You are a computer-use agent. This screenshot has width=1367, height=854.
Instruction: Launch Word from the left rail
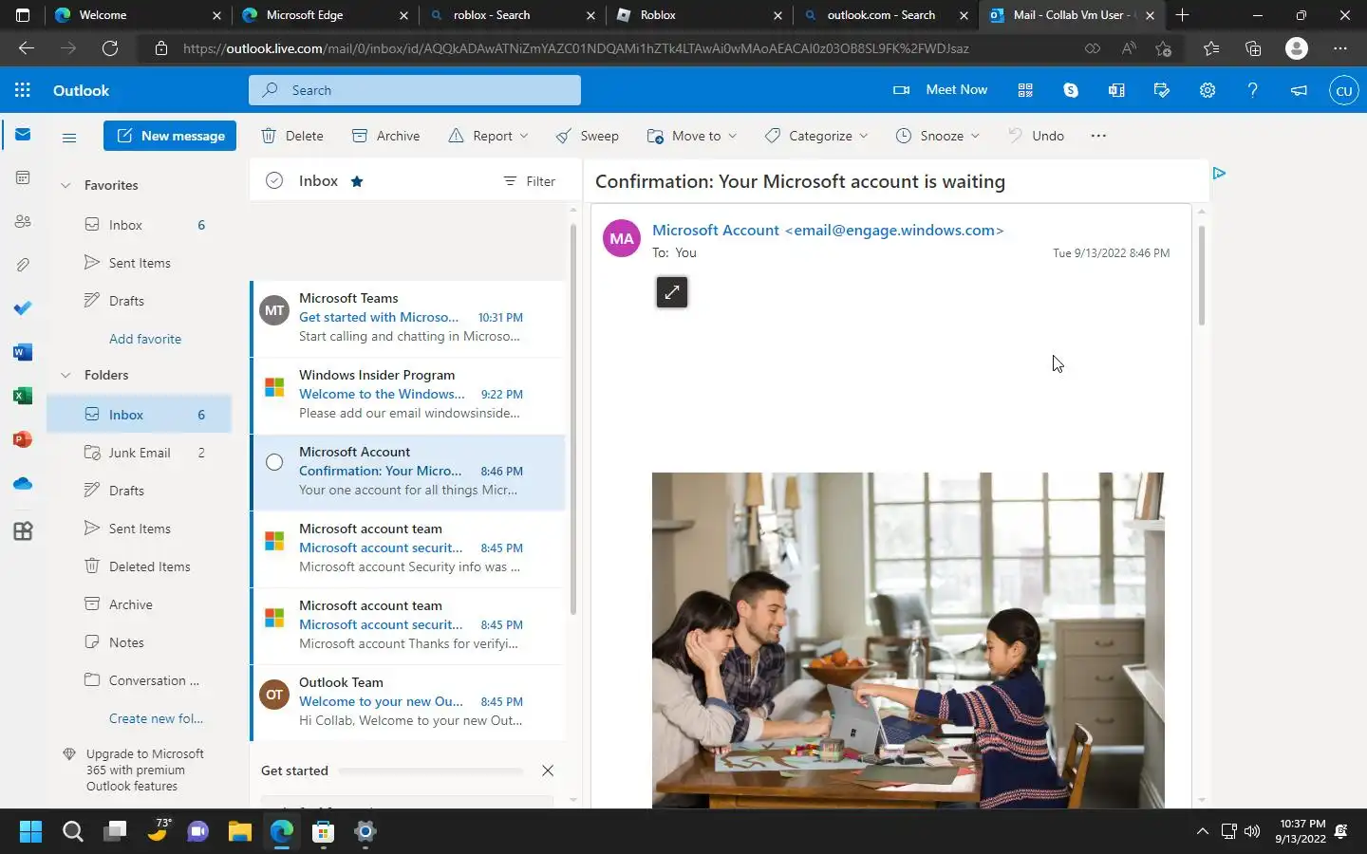tap(23, 352)
